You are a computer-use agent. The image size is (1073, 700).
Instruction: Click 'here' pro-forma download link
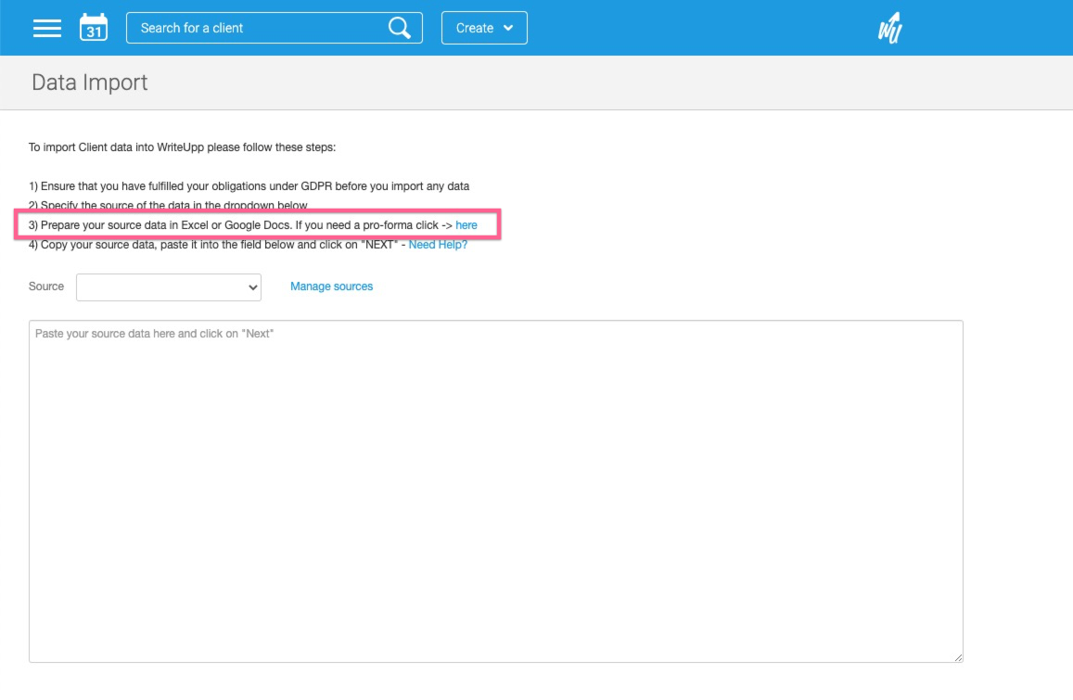point(466,225)
